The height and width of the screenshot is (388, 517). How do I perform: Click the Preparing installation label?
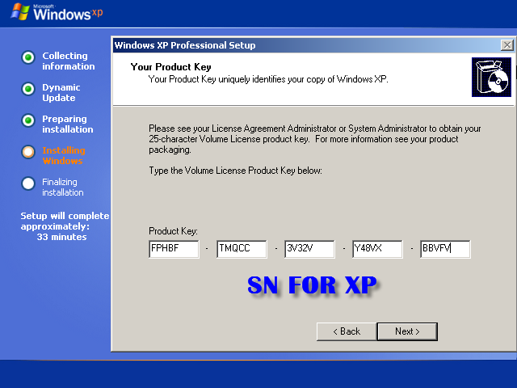click(x=68, y=124)
